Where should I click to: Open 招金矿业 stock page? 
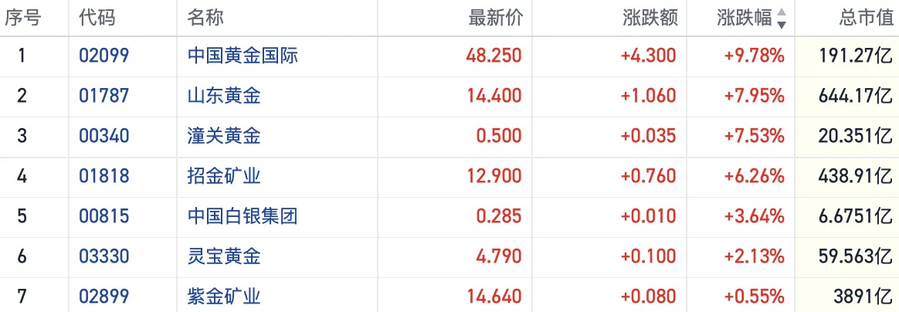point(224,176)
